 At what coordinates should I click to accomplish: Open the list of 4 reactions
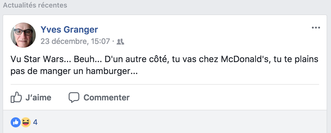(x=35, y=122)
